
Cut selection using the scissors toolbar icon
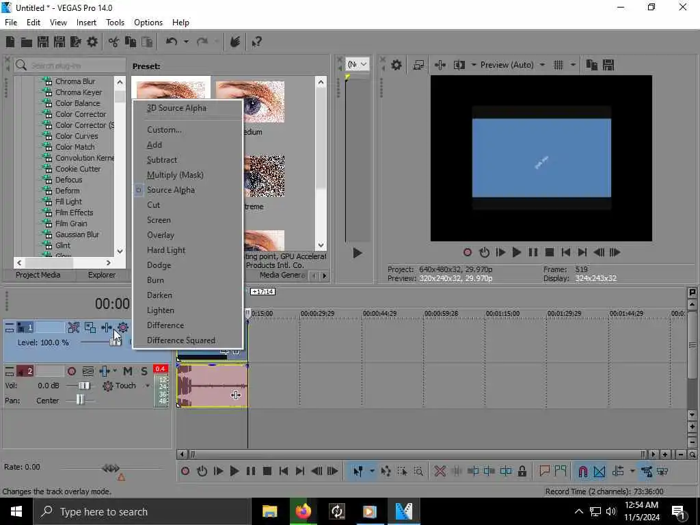pyautogui.click(x=114, y=42)
